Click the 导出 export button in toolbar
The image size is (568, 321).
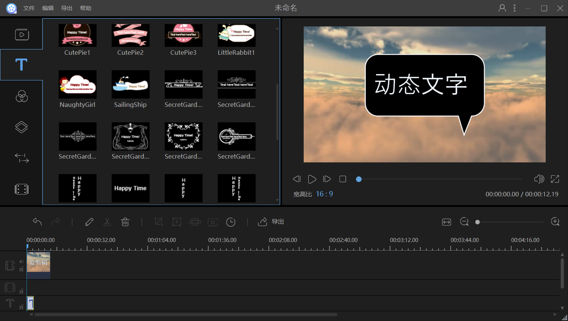coord(271,222)
